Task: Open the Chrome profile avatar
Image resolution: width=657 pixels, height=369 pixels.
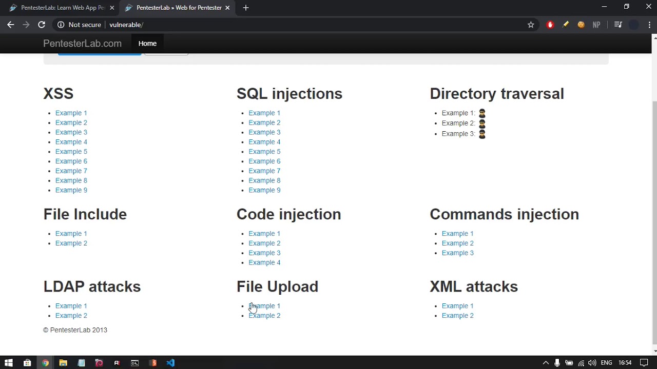Action: point(634,25)
